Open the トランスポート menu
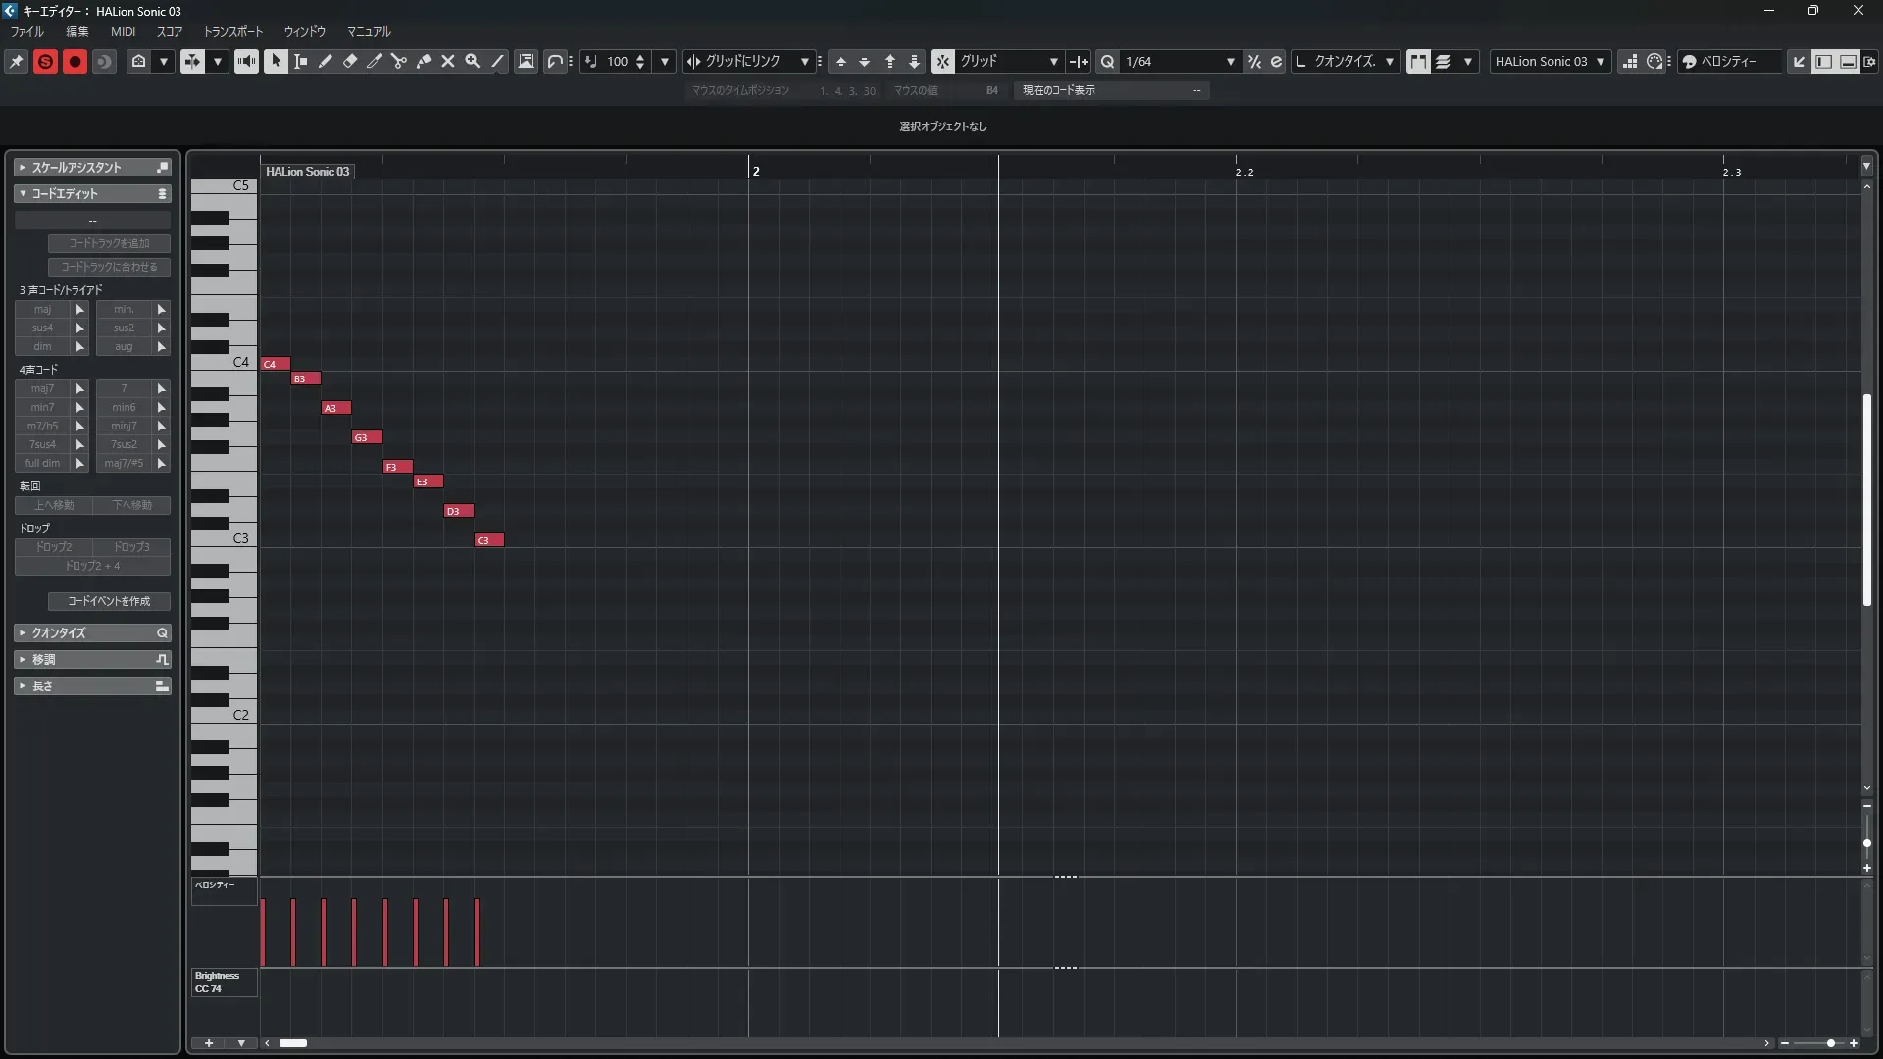 tap(232, 31)
